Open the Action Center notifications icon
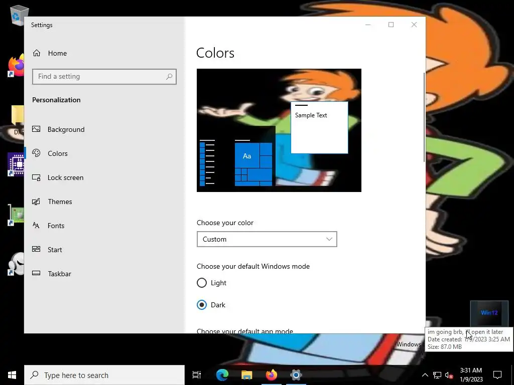The image size is (514, 385). 497,375
